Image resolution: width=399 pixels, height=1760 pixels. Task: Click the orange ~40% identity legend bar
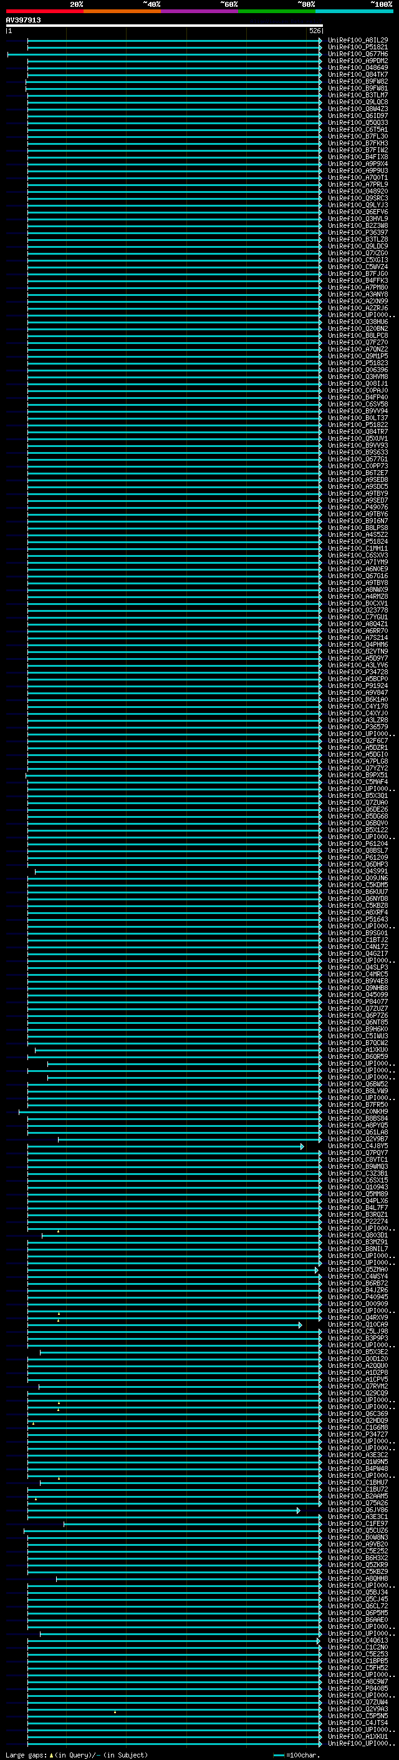point(122,11)
